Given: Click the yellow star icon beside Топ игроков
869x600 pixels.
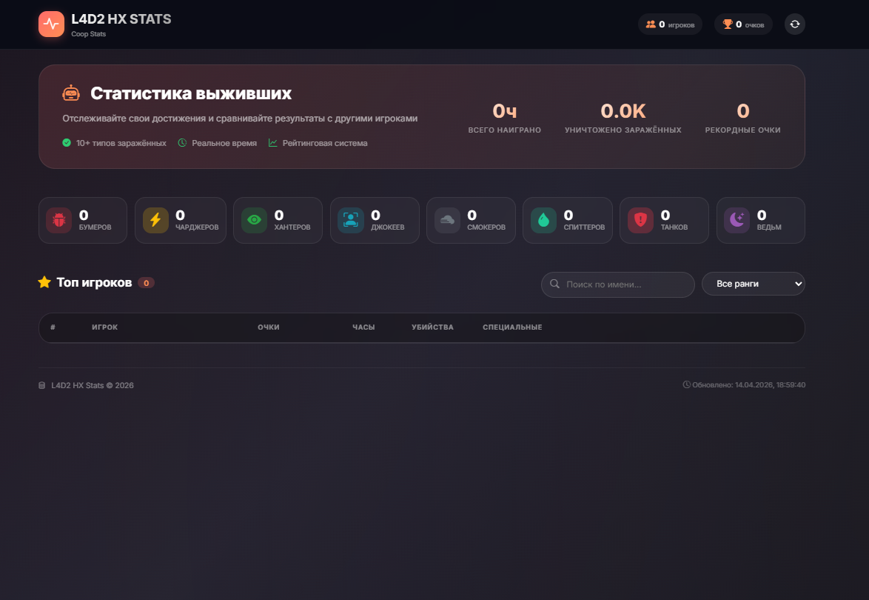Looking at the screenshot, I should coord(44,282).
